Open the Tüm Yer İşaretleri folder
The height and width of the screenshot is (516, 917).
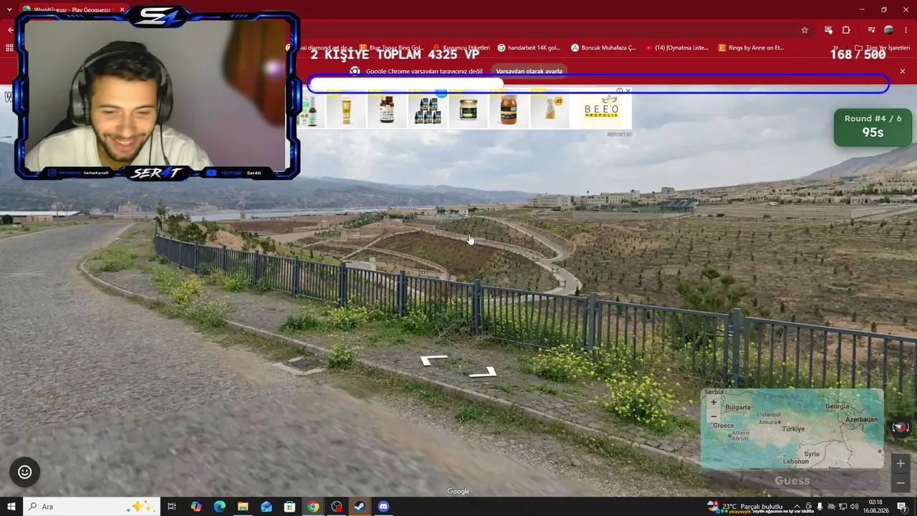tap(882, 48)
